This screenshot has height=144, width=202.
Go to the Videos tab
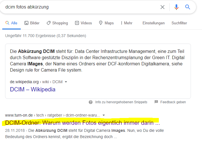84,23
